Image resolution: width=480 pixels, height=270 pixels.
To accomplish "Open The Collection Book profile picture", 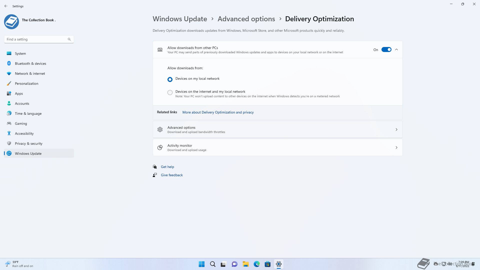I will click(x=11, y=22).
